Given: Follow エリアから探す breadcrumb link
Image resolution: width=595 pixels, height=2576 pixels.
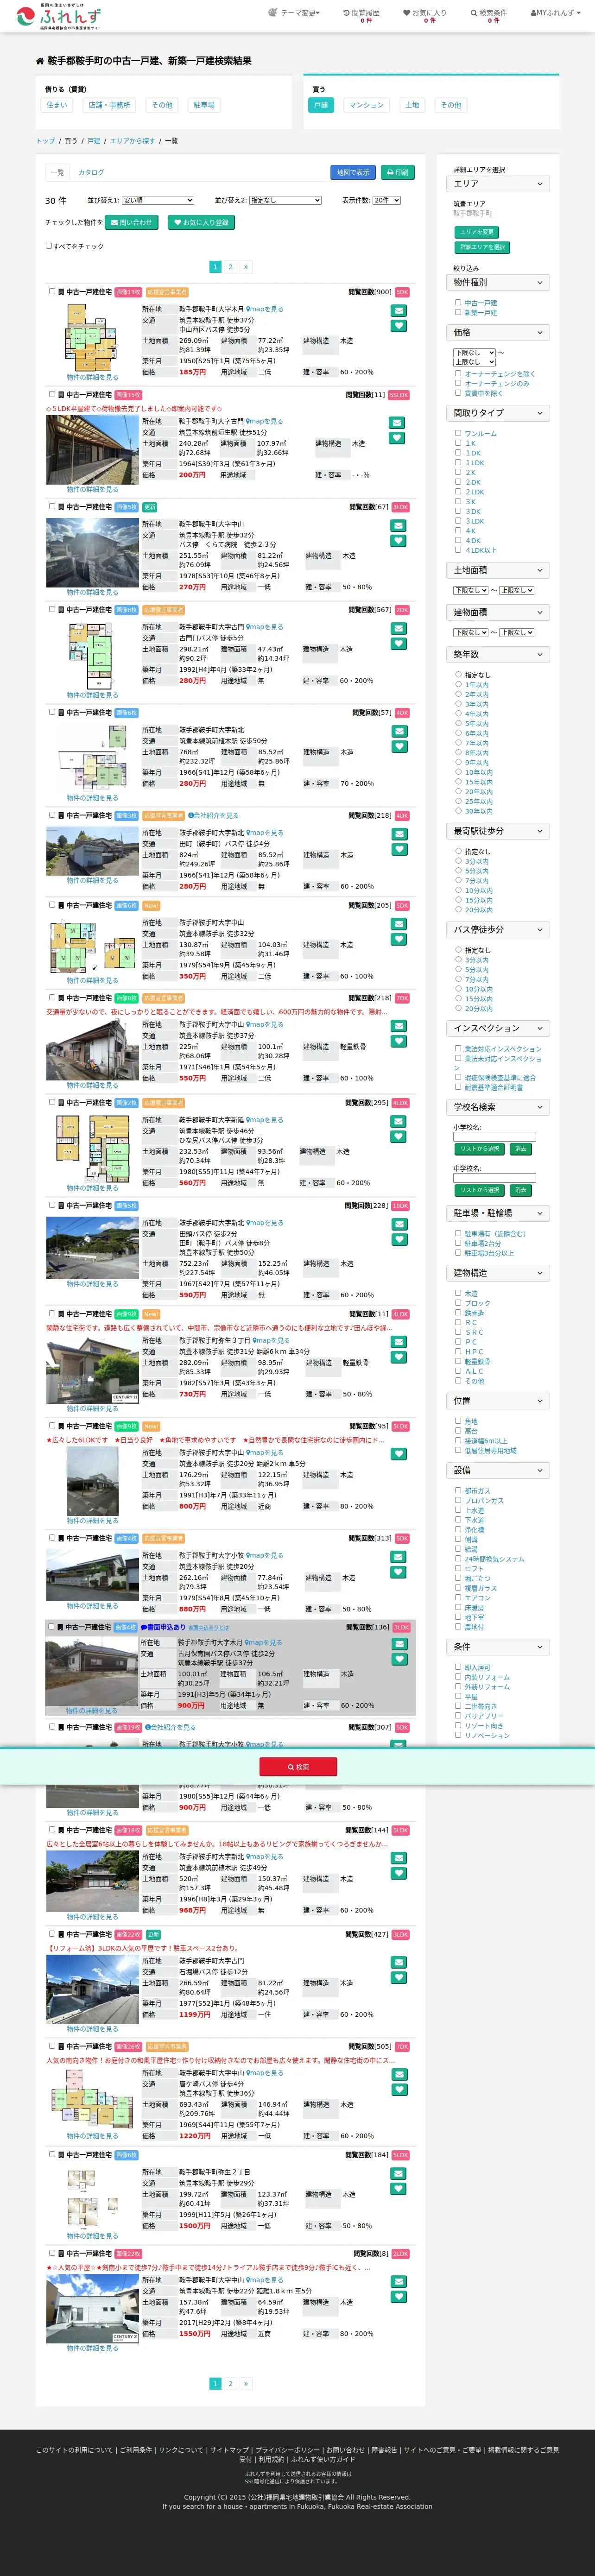Looking at the screenshot, I should coord(132,141).
